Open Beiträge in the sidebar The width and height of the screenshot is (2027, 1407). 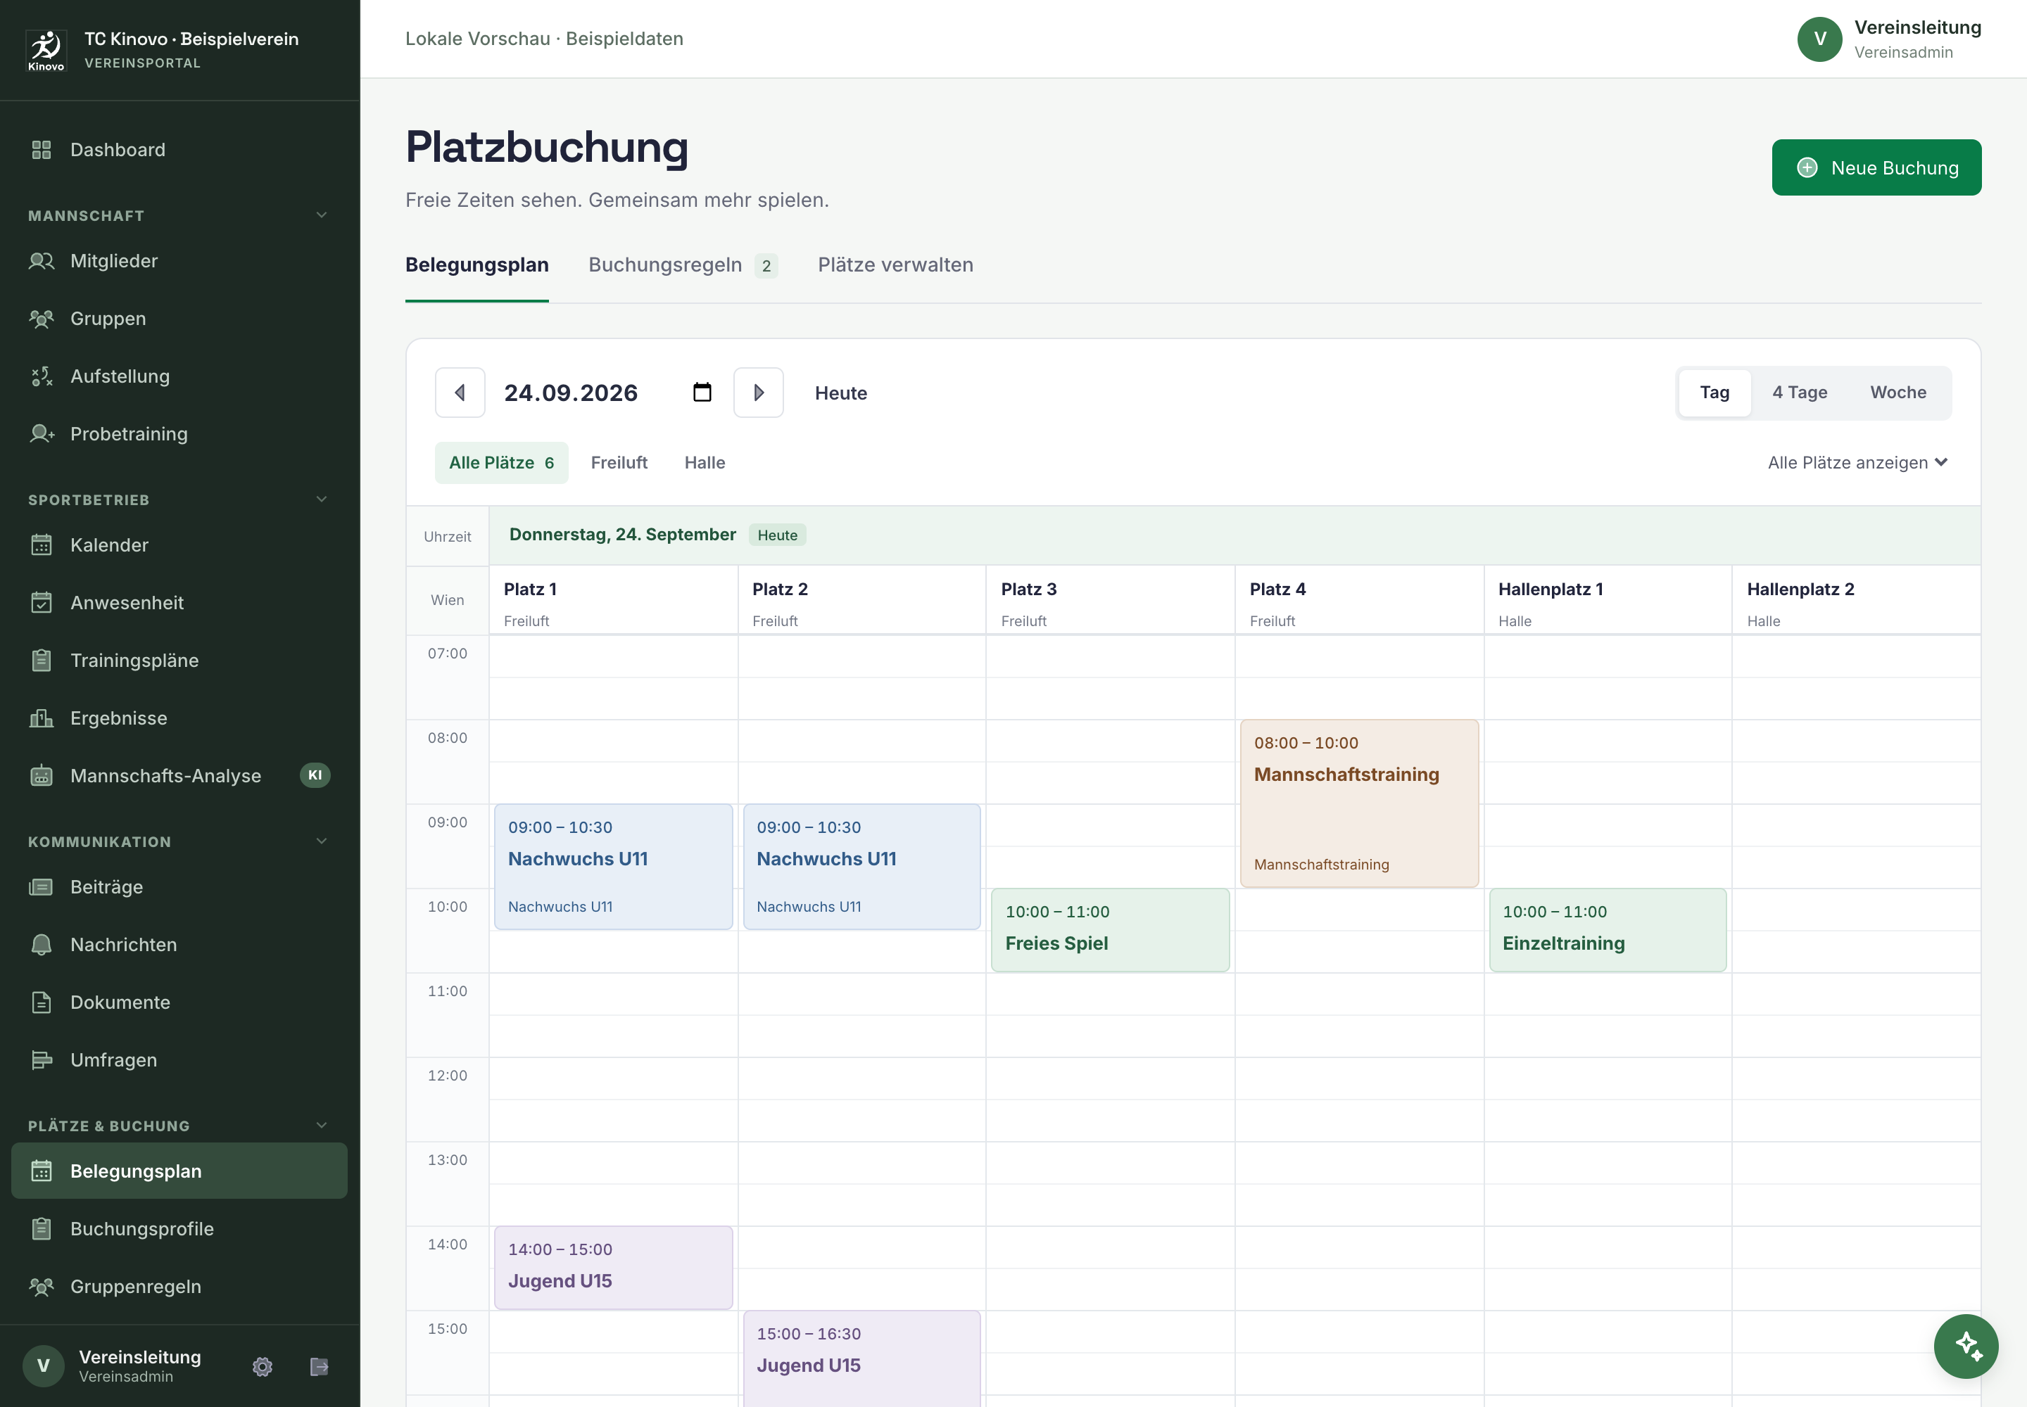coord(179,887)
